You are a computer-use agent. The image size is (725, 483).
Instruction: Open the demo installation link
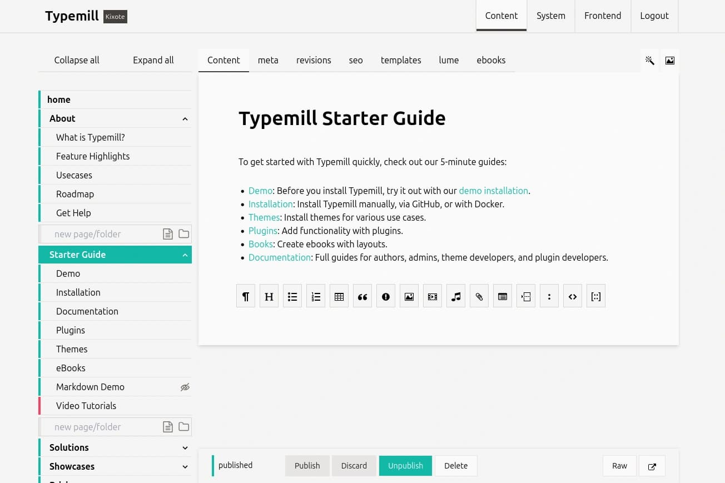pyautogui.click(x=493, y=191)
